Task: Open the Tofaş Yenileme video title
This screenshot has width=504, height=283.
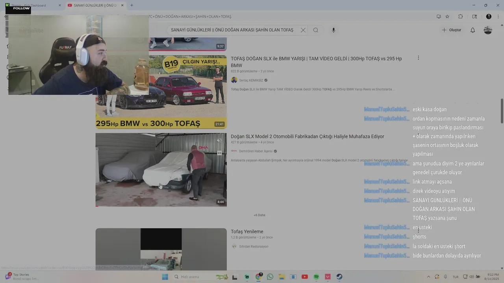Action: [247, 232]
